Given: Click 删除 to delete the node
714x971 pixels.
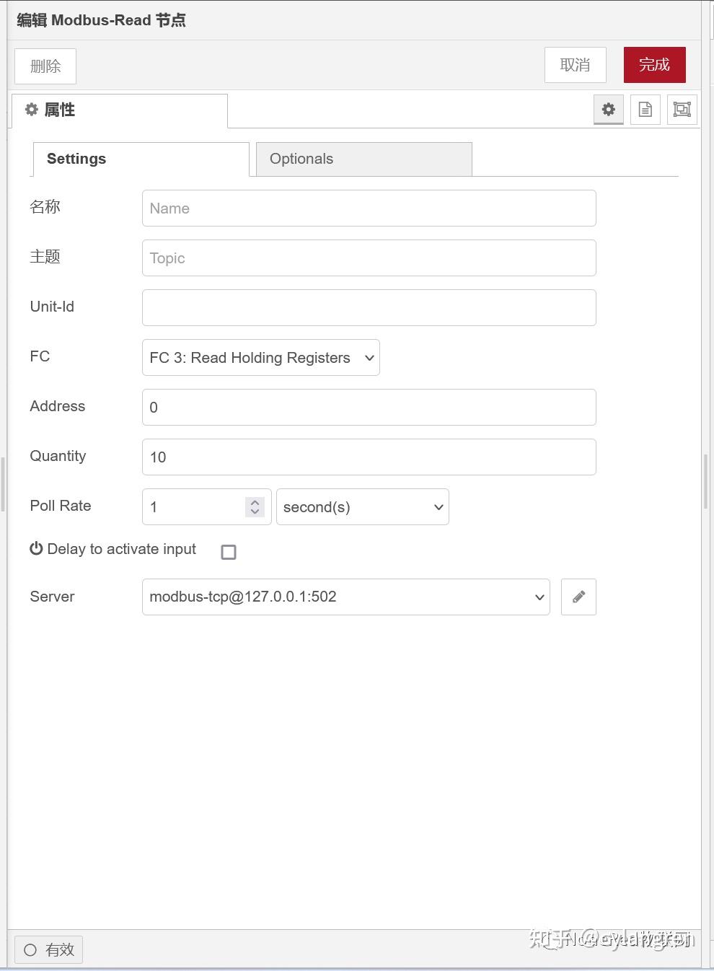Looking at the screenshot, I should coord(45,66).
